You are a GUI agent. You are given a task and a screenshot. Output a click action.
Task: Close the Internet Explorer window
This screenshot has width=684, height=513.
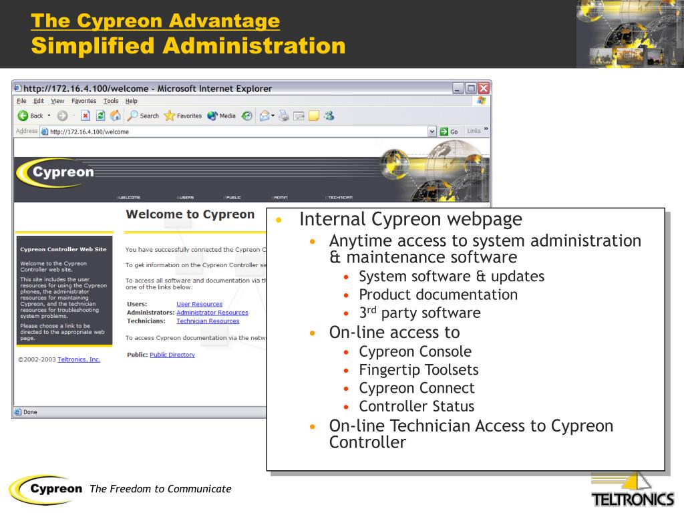click(484, 88)
